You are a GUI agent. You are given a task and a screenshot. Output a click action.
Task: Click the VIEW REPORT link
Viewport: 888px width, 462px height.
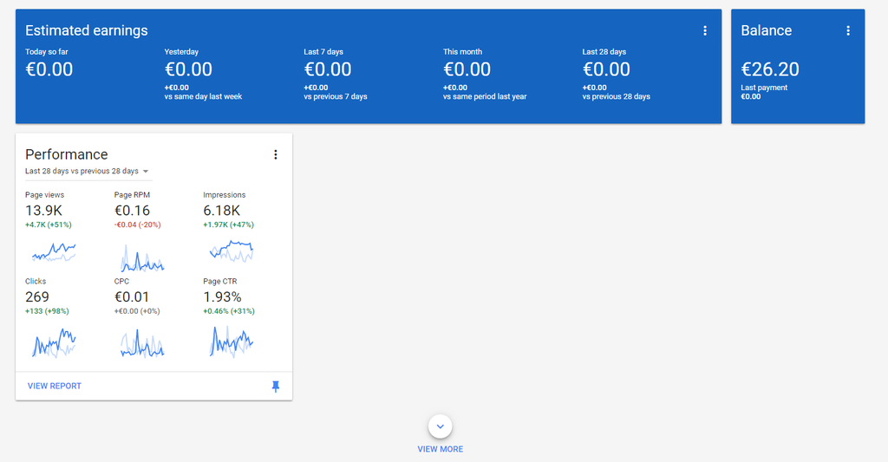(55, 386)
